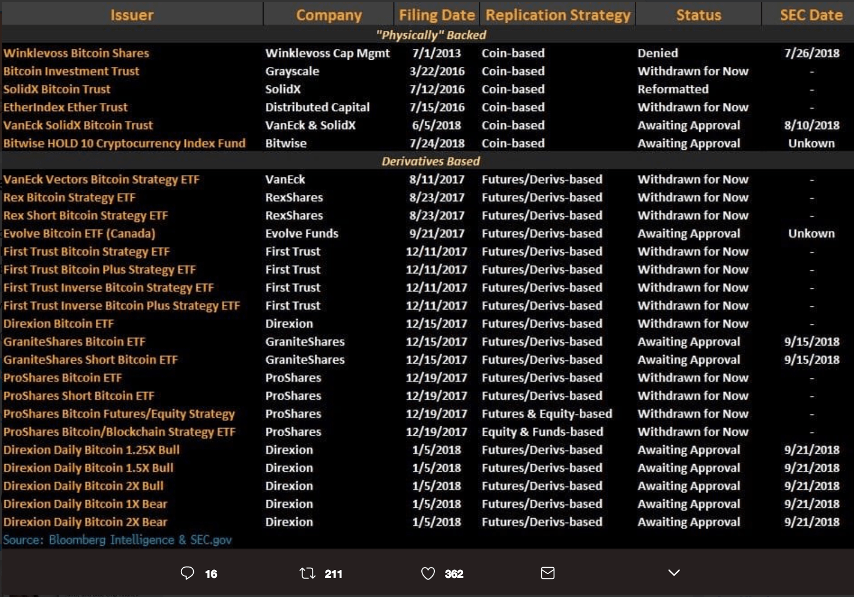The height and width of the screenshot is (597, 854).
Task: Click Direxion Bitcoin ETF issuer cell
Action: point(59,323)
